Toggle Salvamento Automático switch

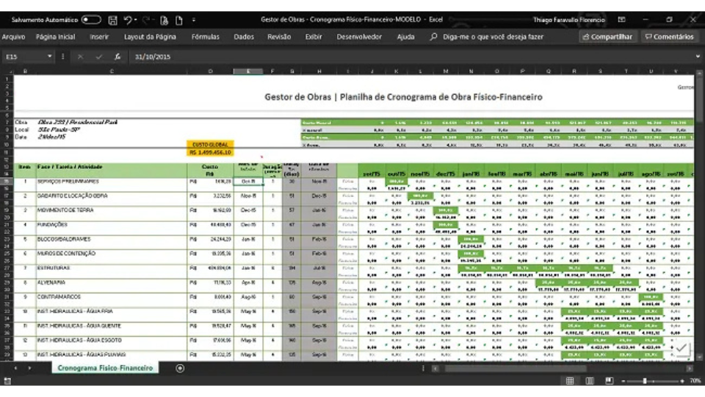coord(91,20)
